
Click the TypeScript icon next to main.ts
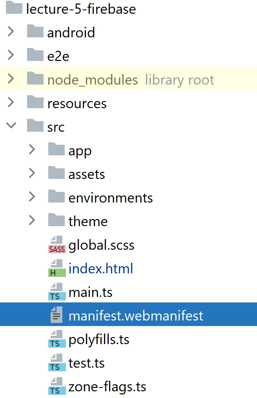click(x=57, y=292)
